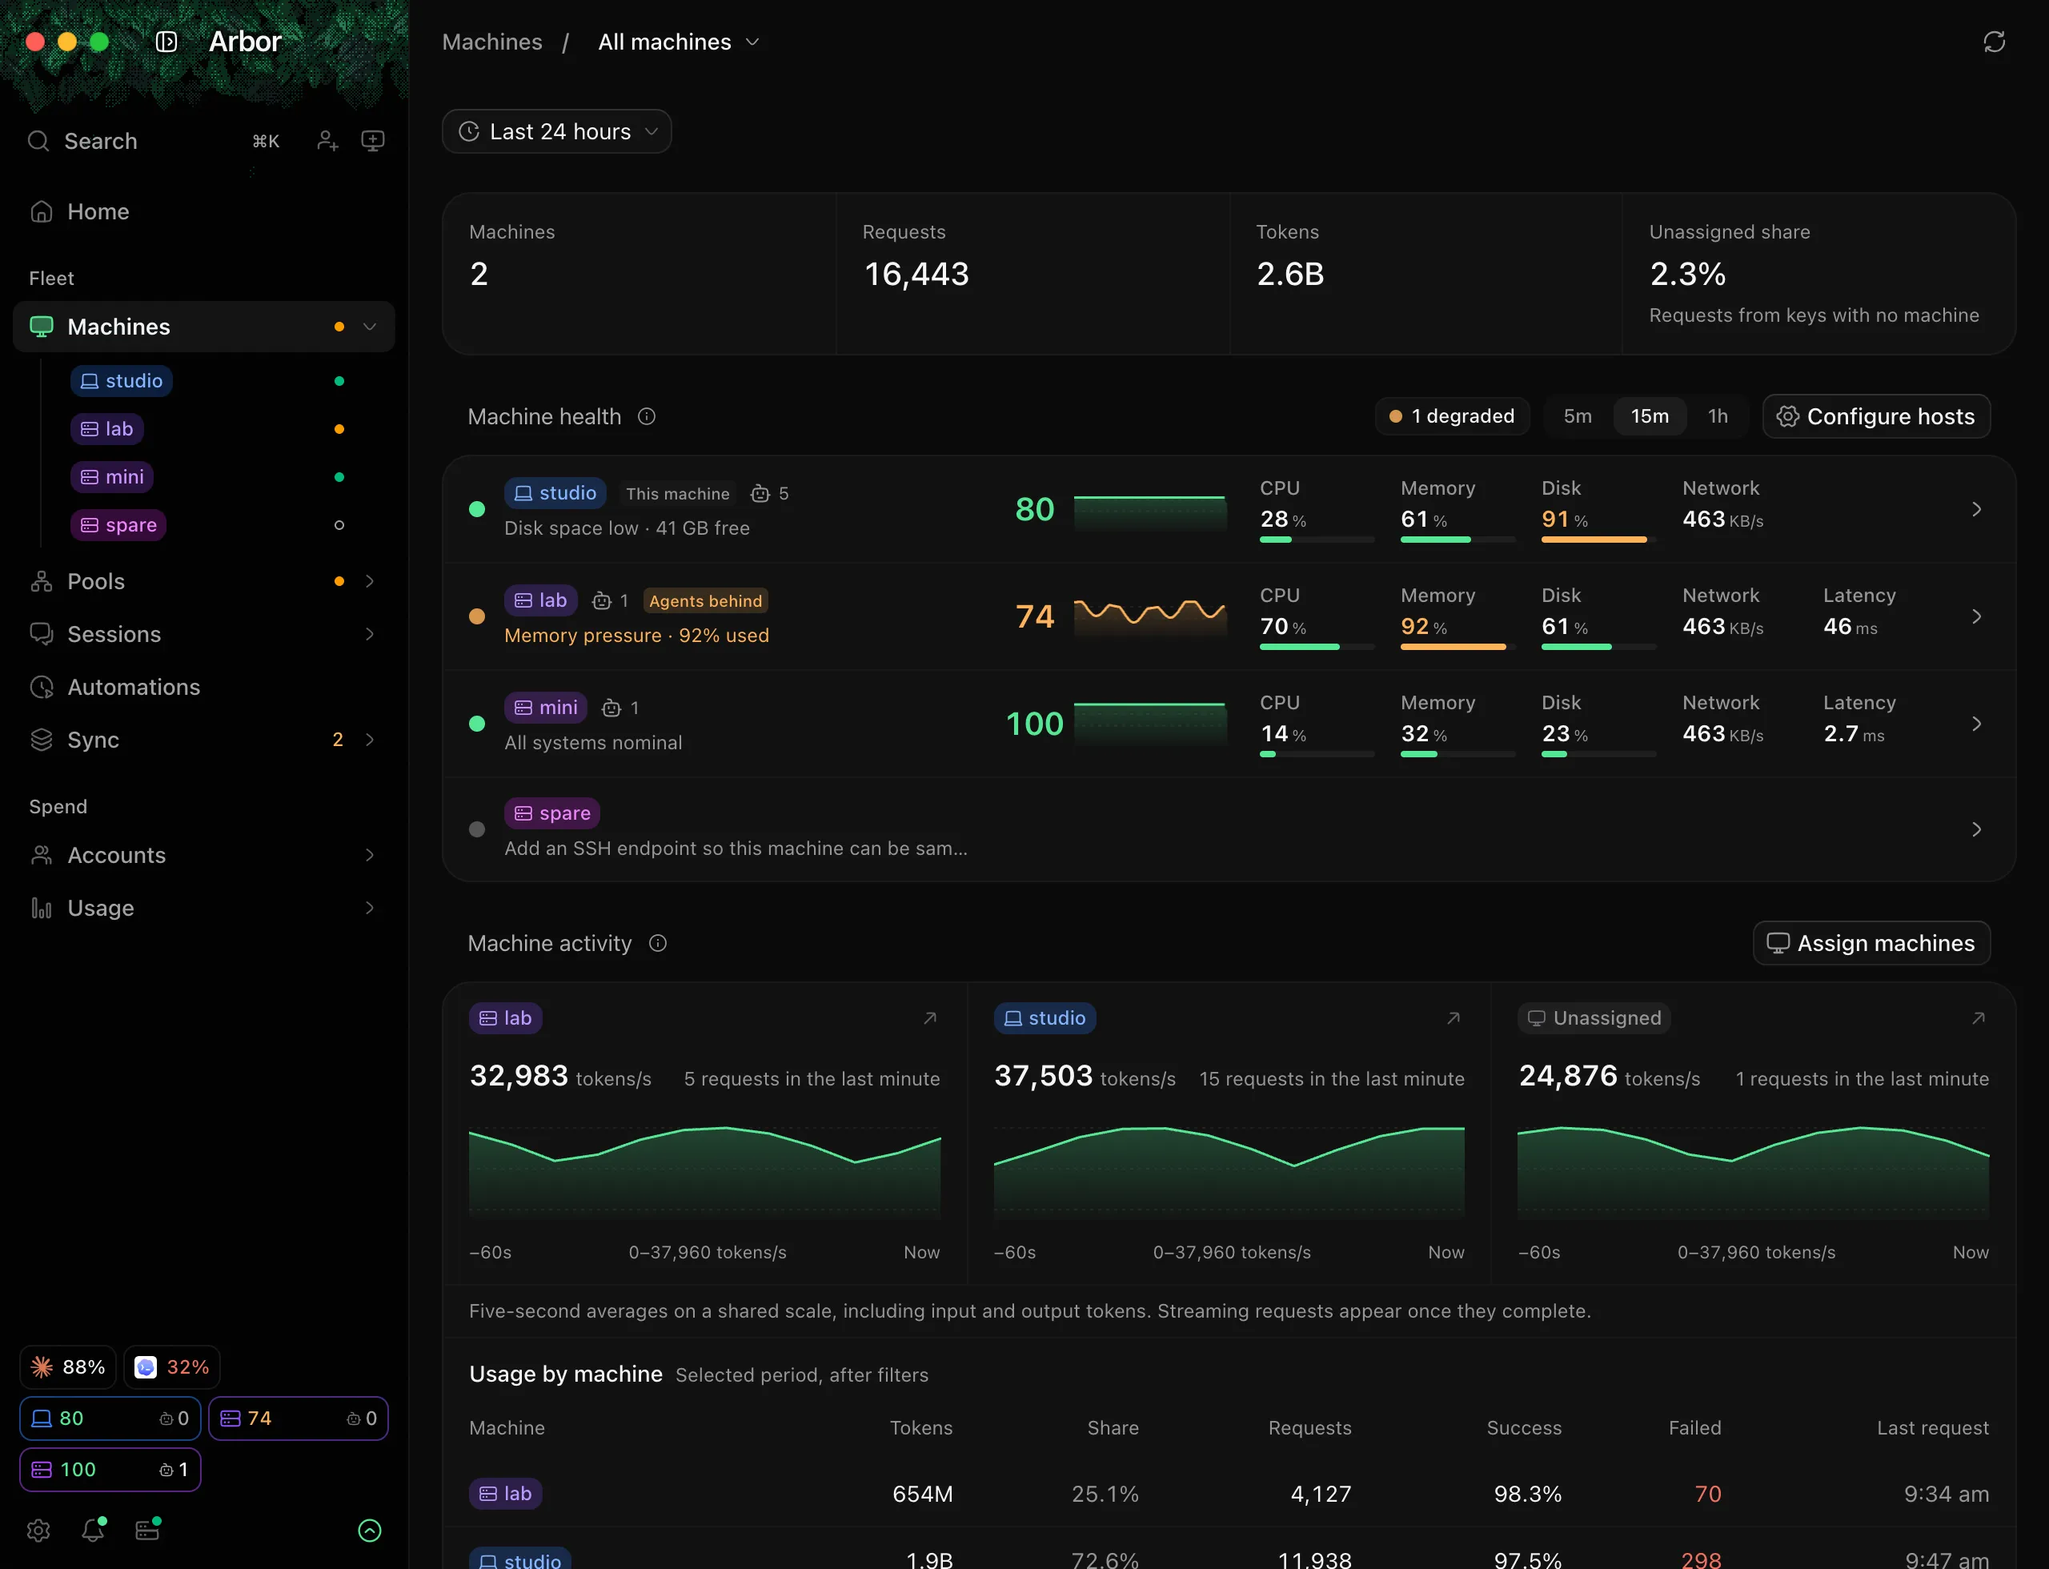This screenshot has width=2049, height=1569.
Task: Expand the Sessions section
Action: point(370,634)
